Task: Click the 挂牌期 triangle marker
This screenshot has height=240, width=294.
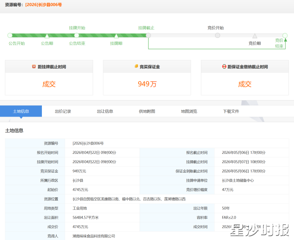Action: coord(116,36)
